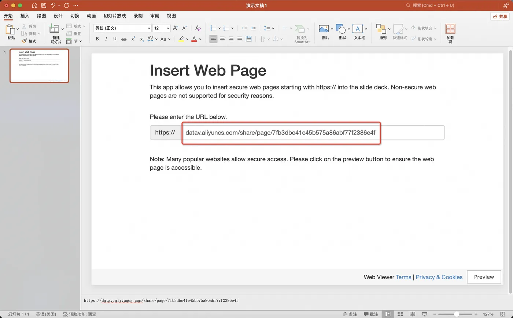Toggle Bold formatting
Image resolution: width=513 pixels, height=318 pixels.
[97, 39]
